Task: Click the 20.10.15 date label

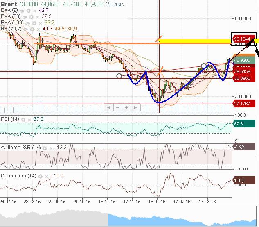Action: coord(82,202)
